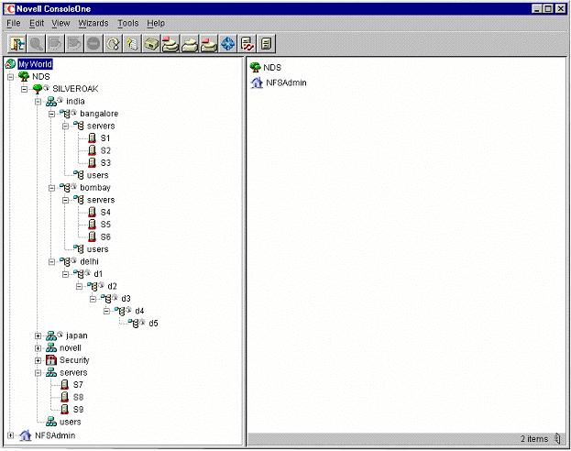Select NFSAdmin text in right pane
The height and width of the screenshot is (451, 571).
286,83
